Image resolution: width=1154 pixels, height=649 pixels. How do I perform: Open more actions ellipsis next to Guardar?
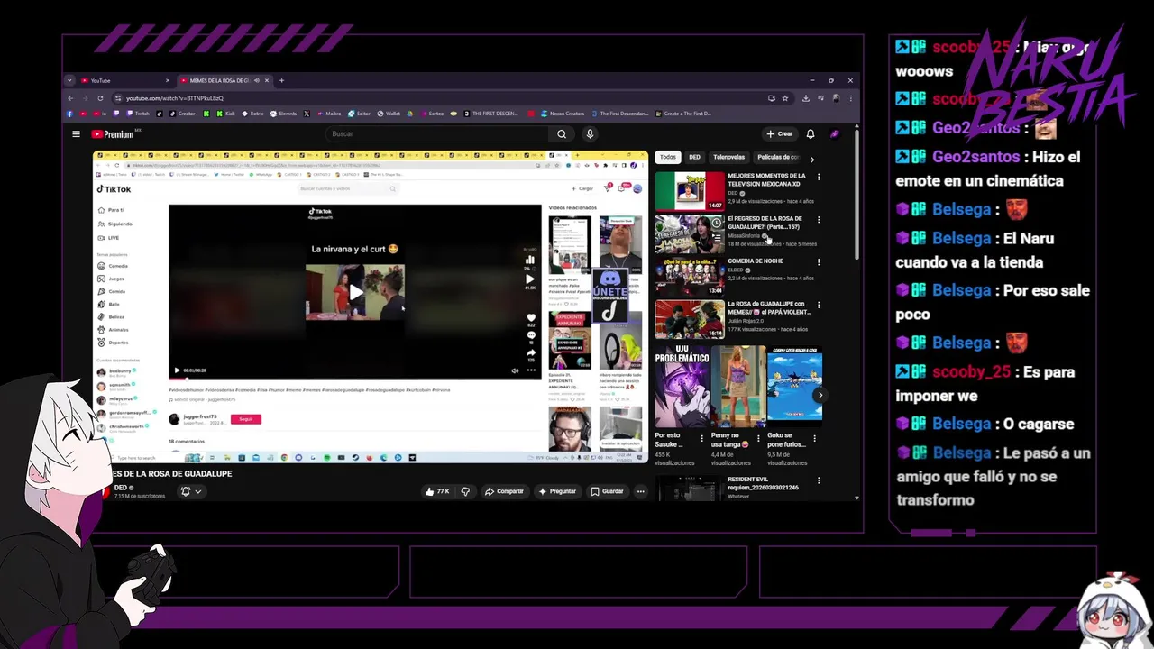(x=640, y=491)
